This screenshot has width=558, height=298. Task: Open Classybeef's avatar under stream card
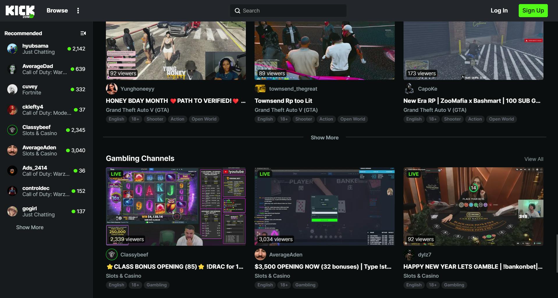coord(112,255)
